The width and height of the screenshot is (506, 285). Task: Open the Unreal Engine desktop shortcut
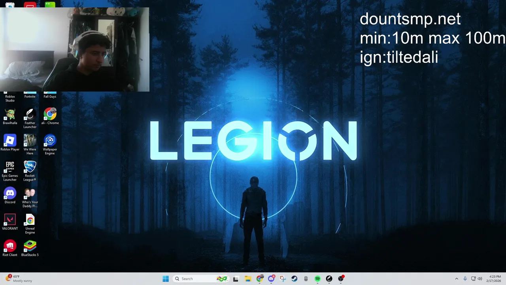click(x=30, y=224)
